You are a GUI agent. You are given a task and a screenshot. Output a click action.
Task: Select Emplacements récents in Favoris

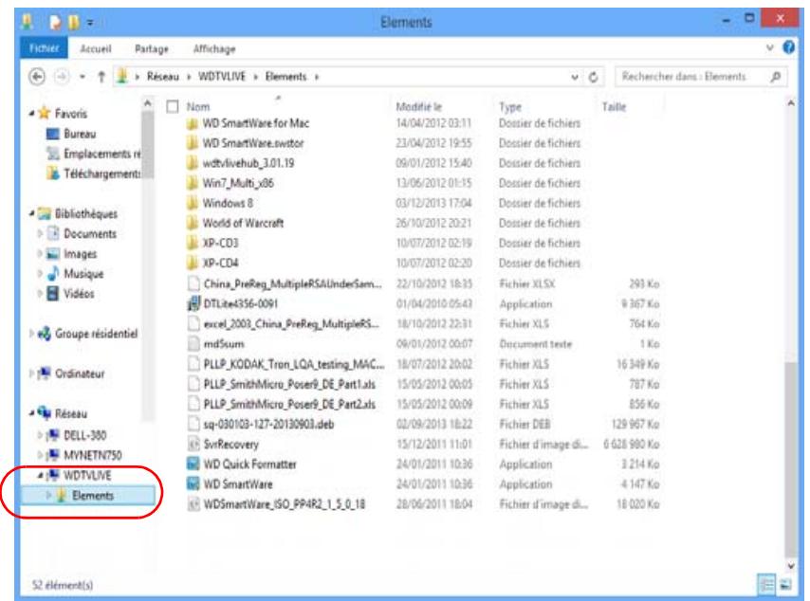(102, 154)
